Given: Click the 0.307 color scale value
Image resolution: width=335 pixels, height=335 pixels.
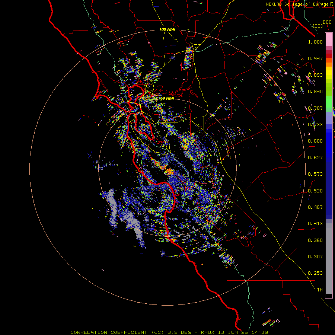Looking at the screenshot, I should click(315, 257).
